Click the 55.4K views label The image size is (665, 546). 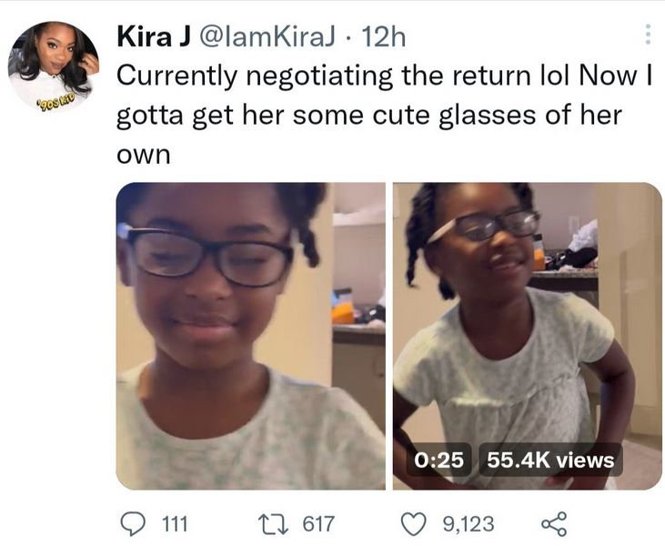coord(549,460)
